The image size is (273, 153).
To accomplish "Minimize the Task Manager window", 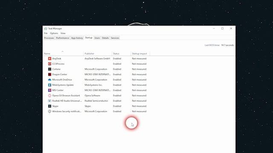I will [214, 28].
